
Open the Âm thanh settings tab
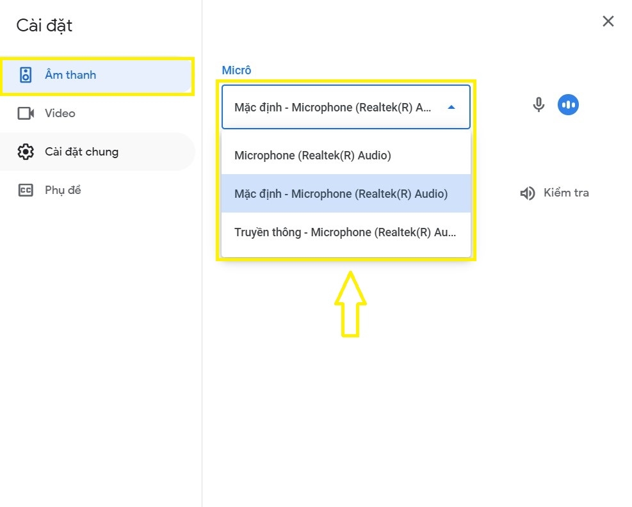point(97,76)
